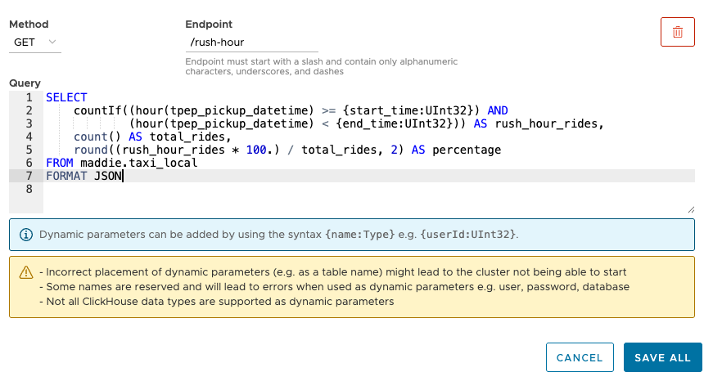
Task: Click inside the /rush-hour endpoint field
Action: [x=251, y=42]
